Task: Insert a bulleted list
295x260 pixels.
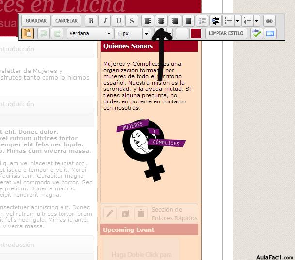Action: coord(229,21)
